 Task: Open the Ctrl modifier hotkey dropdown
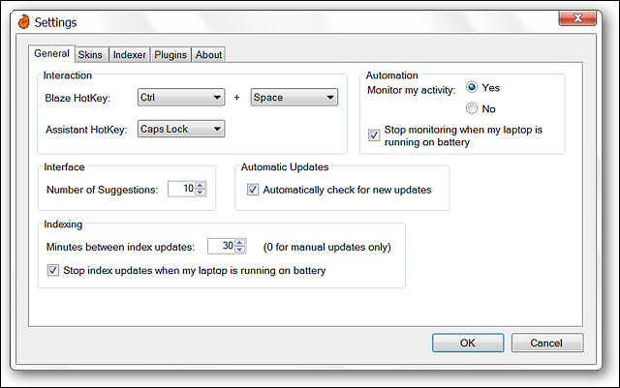181,97
